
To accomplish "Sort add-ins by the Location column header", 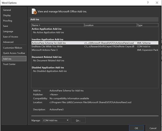I will [110, 25].
